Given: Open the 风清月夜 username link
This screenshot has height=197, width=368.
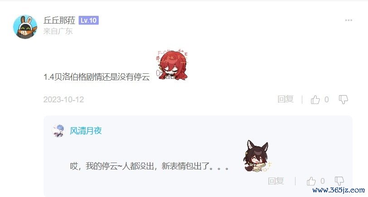Looking at the screenshot, I should pos(86,131).
